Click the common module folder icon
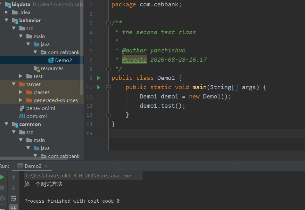This screenshot has width=305, height=210. (x=15, y=124)
